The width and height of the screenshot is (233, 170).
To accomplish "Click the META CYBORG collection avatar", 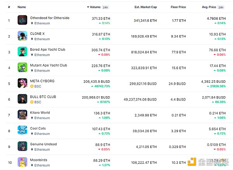I will pyautogui.click(x=22, y=83).
